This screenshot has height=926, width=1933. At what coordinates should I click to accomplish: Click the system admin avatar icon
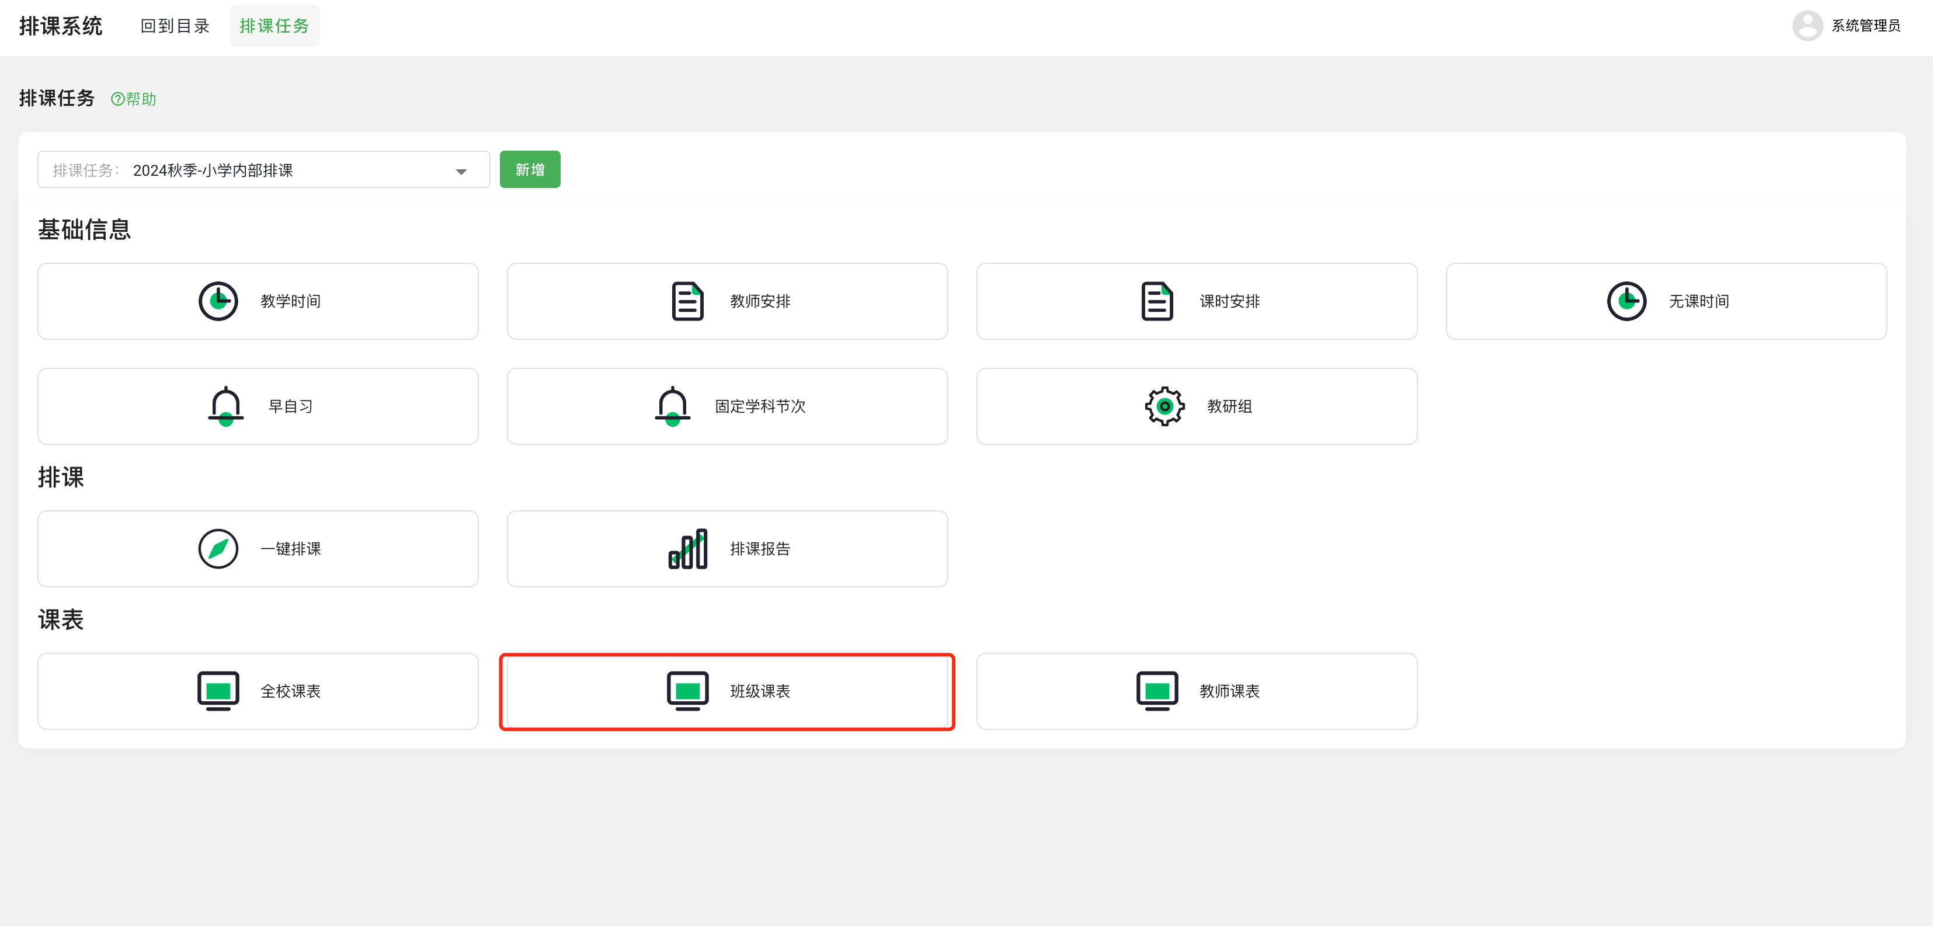click(x=1807, y=26)
